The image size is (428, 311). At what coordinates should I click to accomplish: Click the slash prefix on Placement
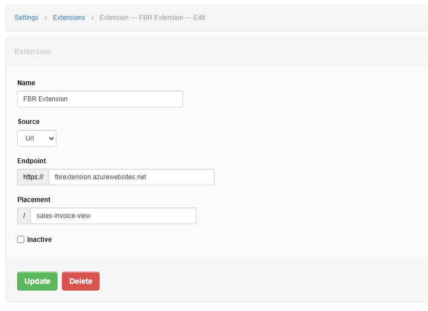click(x=24, y=216)
